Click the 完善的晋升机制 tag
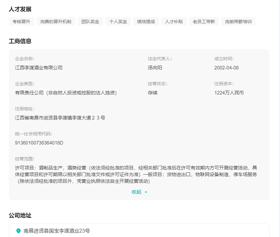The width and height of the screenshot is (280, 237). pyautogui.click(x=56, y=22)
